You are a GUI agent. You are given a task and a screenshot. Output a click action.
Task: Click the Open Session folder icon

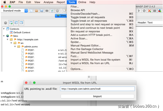pos(36,11)
